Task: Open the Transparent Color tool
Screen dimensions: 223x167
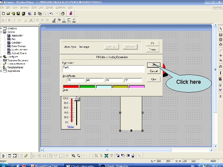Action: (74, 20)
